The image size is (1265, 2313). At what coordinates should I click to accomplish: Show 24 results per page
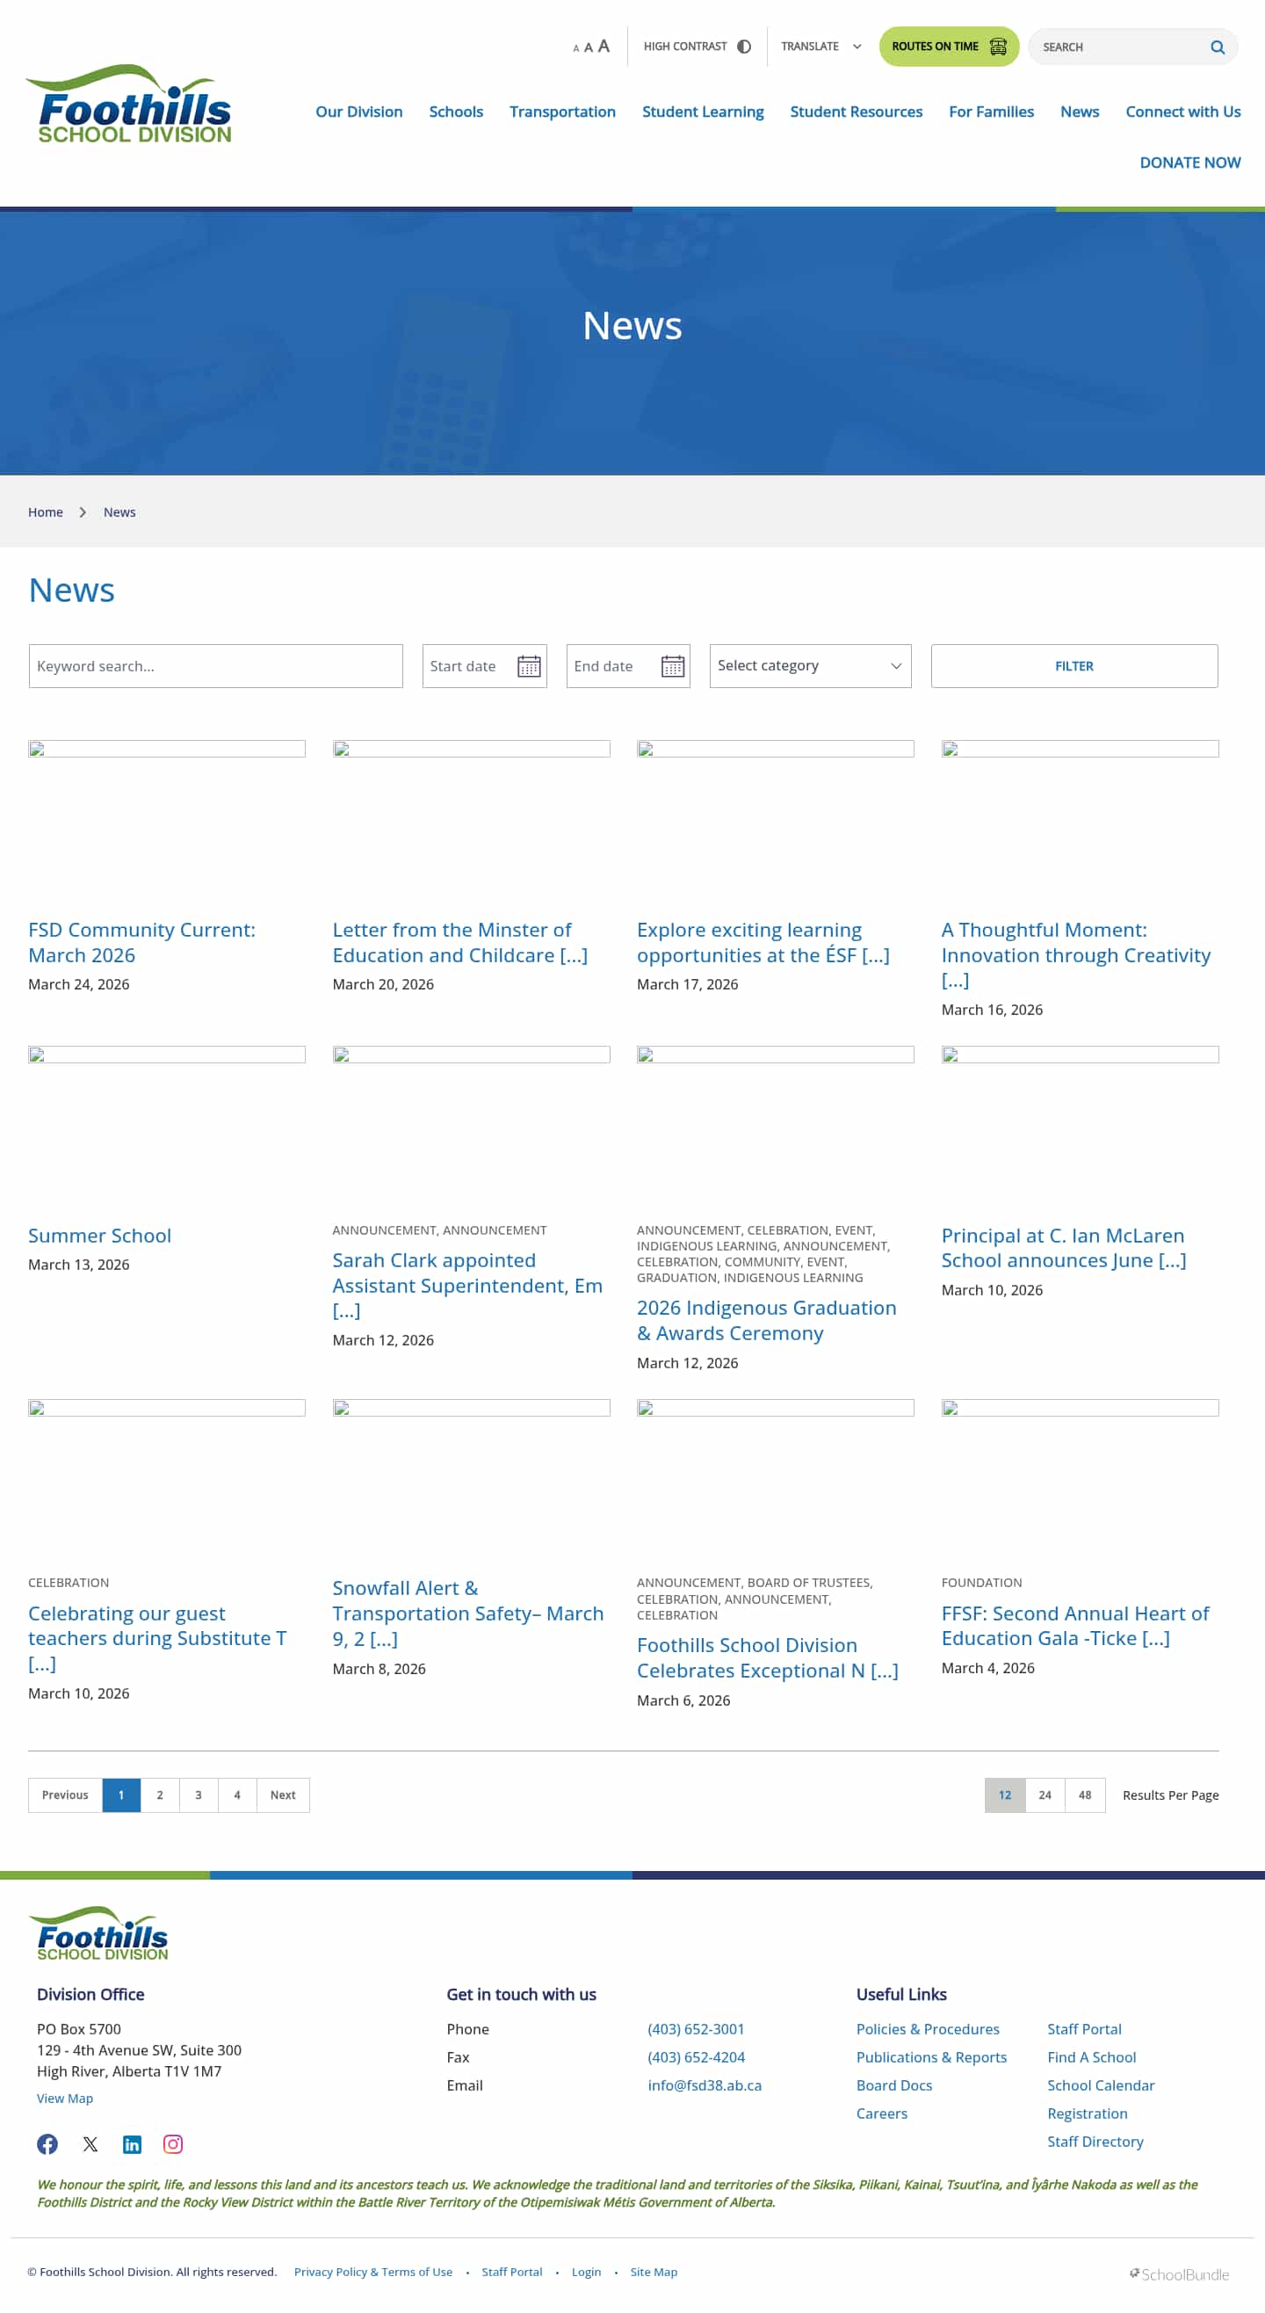pos(1045,1794)
